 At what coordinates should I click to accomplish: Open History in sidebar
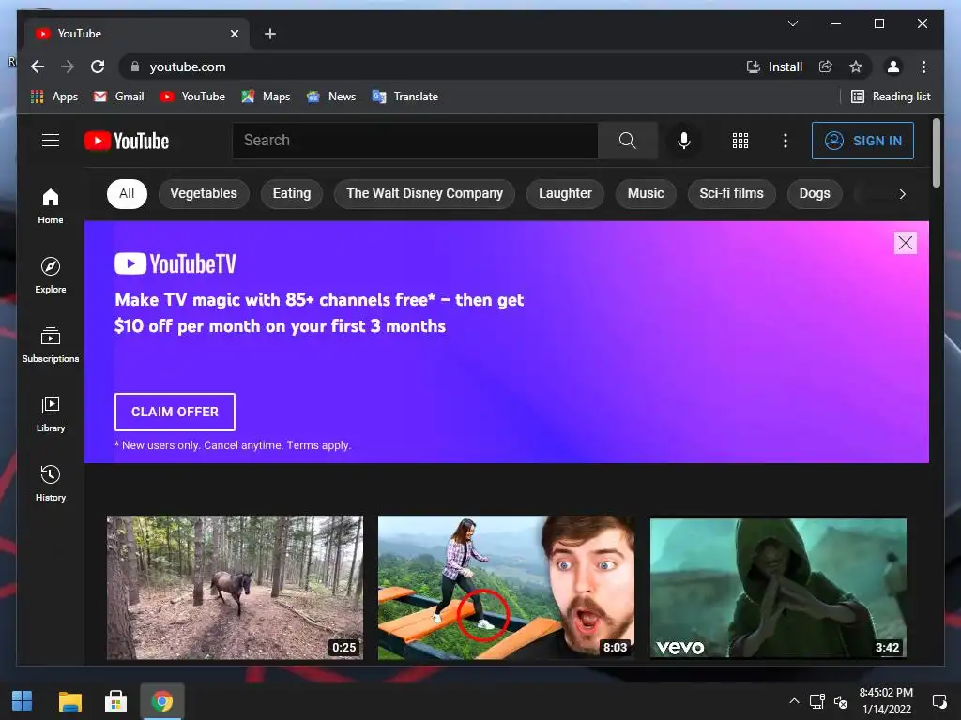pyautogui.click(x=51, y=483)
